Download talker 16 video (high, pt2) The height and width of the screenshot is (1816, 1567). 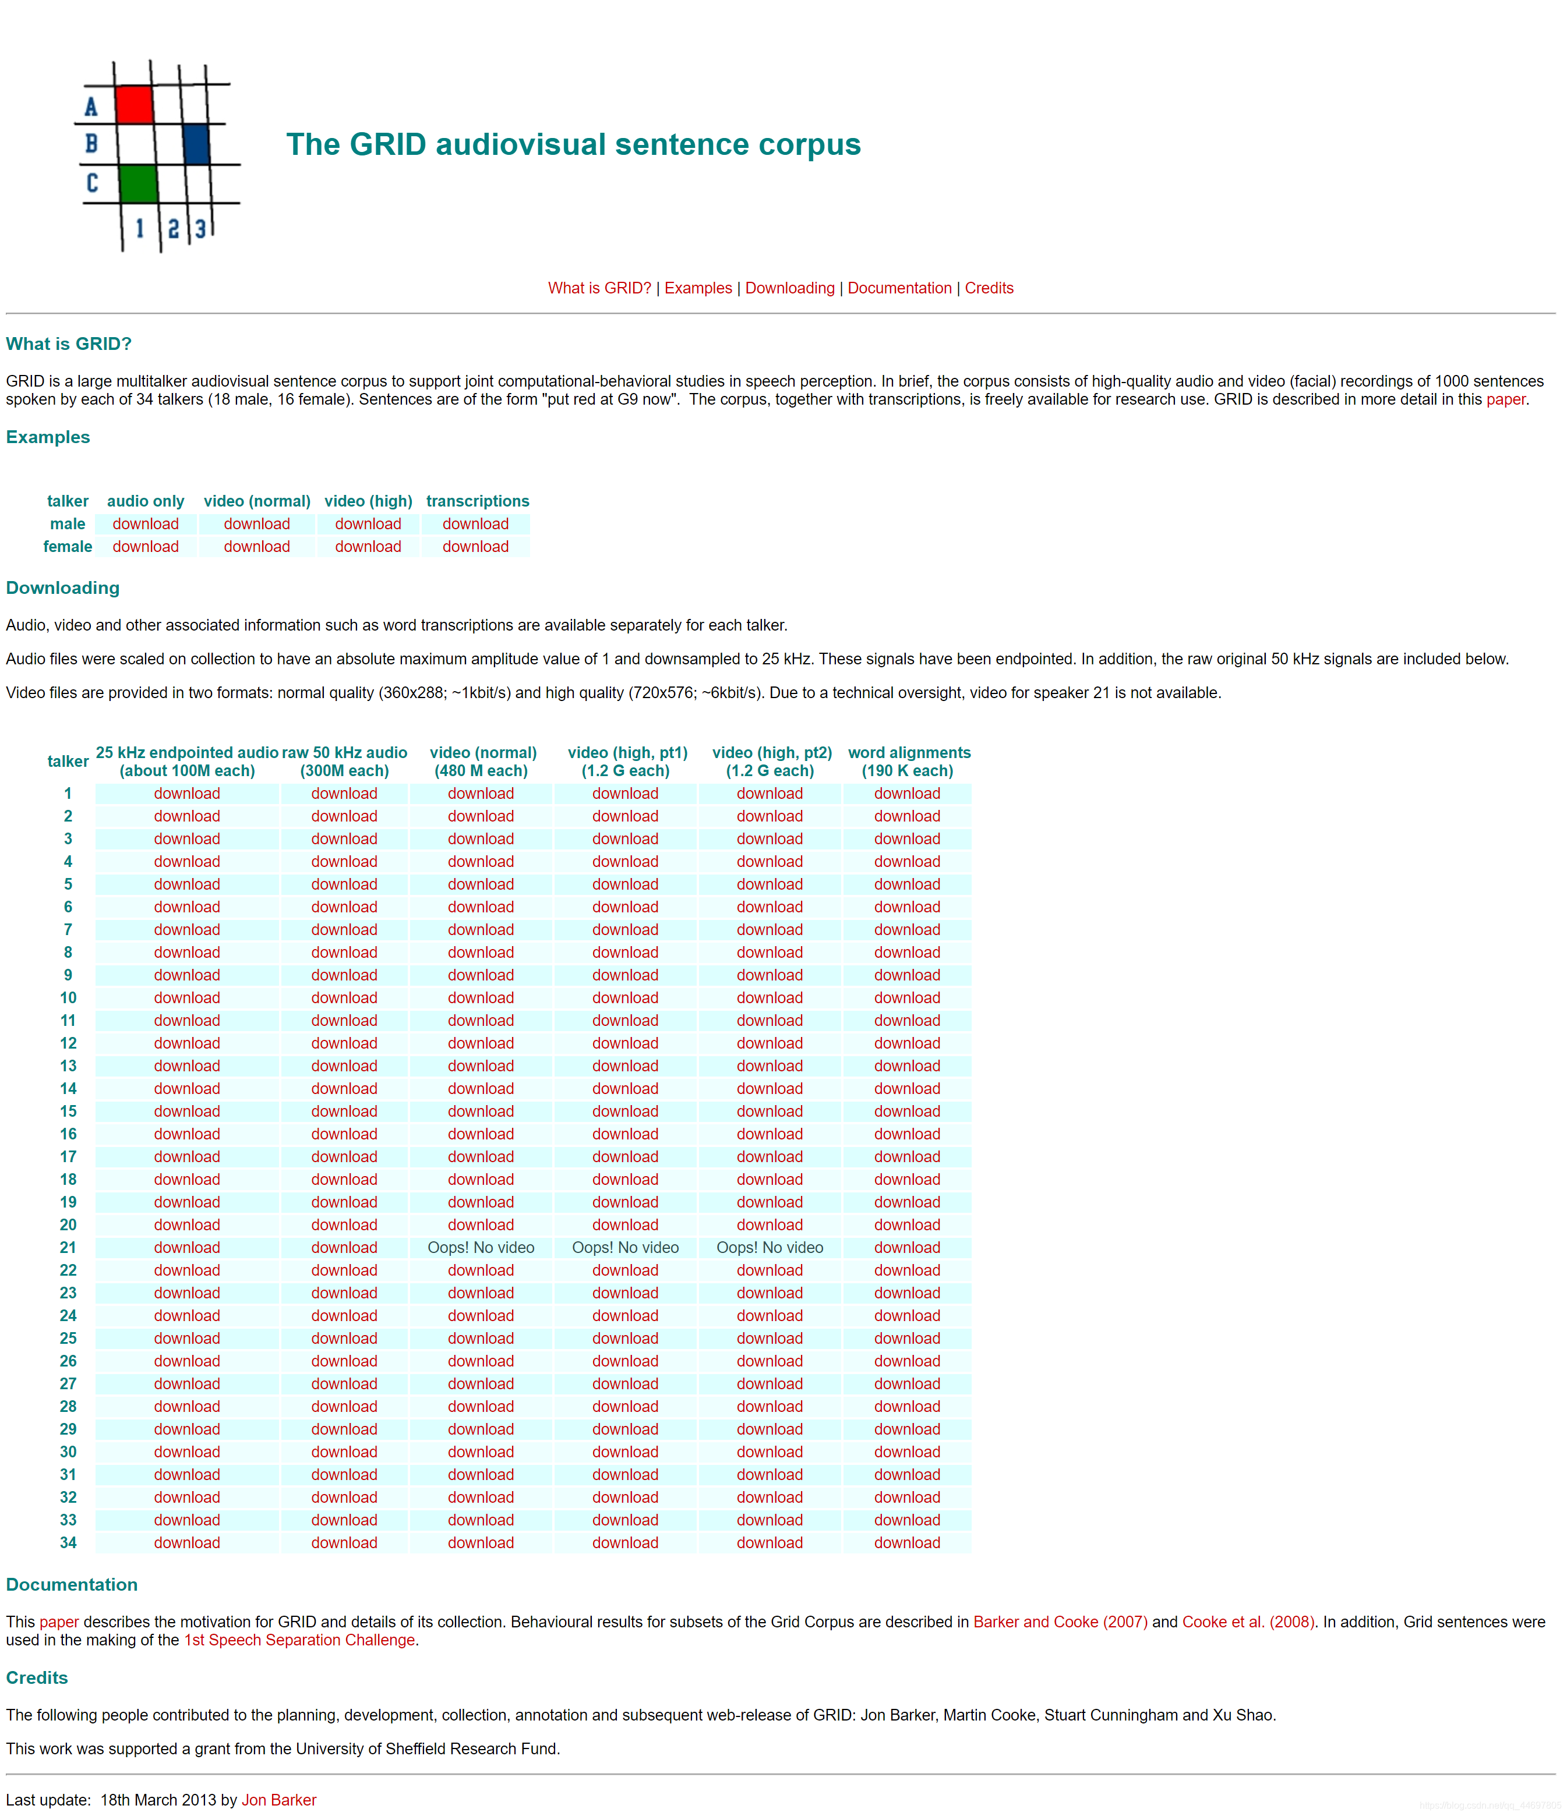point(770,1134)
